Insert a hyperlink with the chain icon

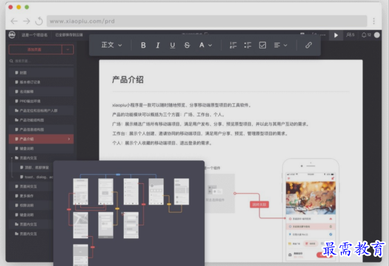[x=309, y=45]
